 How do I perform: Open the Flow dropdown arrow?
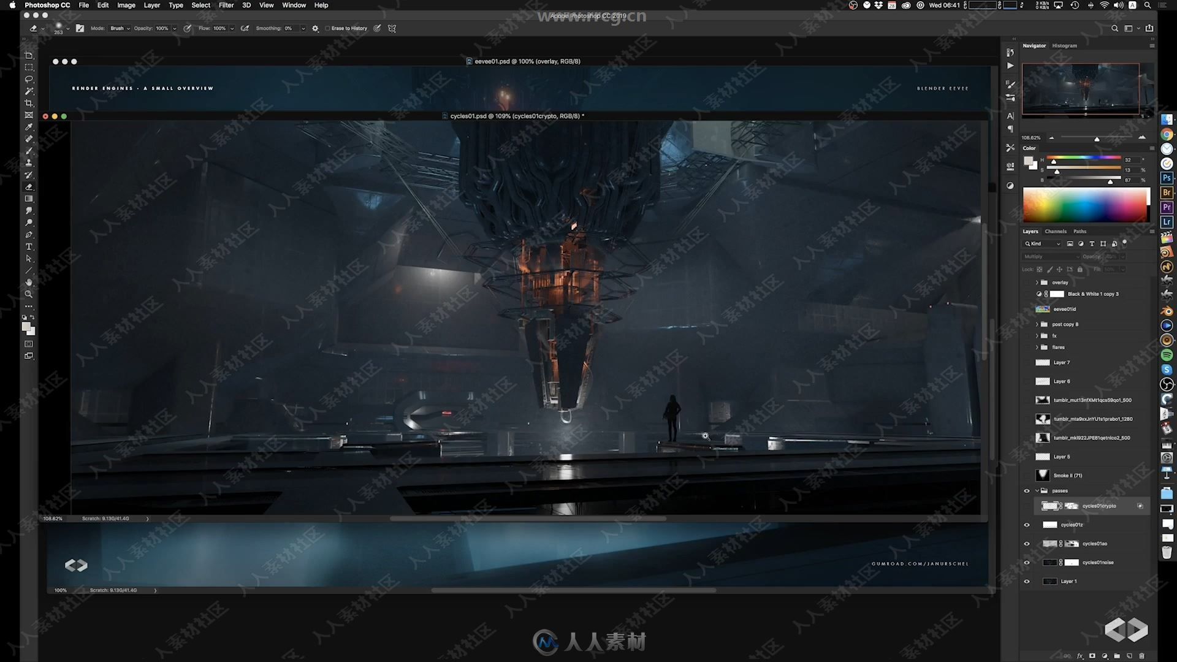click(x=232, y=28)
